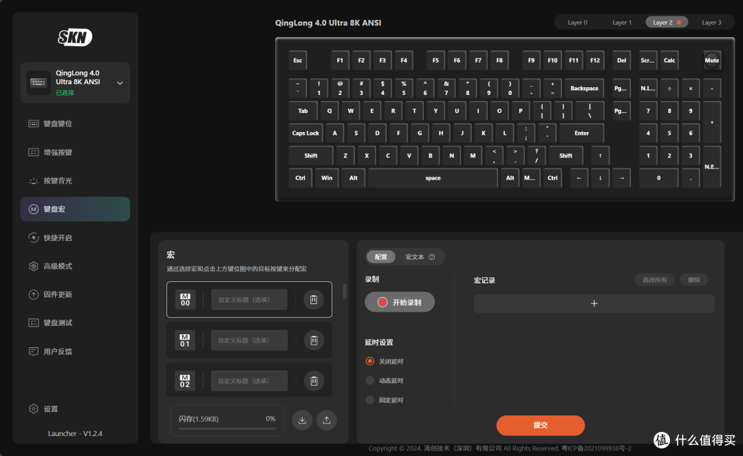Click the Scr... key on keyboard map
The width and height of the screenshot is (743, 456).
point(648,60)
